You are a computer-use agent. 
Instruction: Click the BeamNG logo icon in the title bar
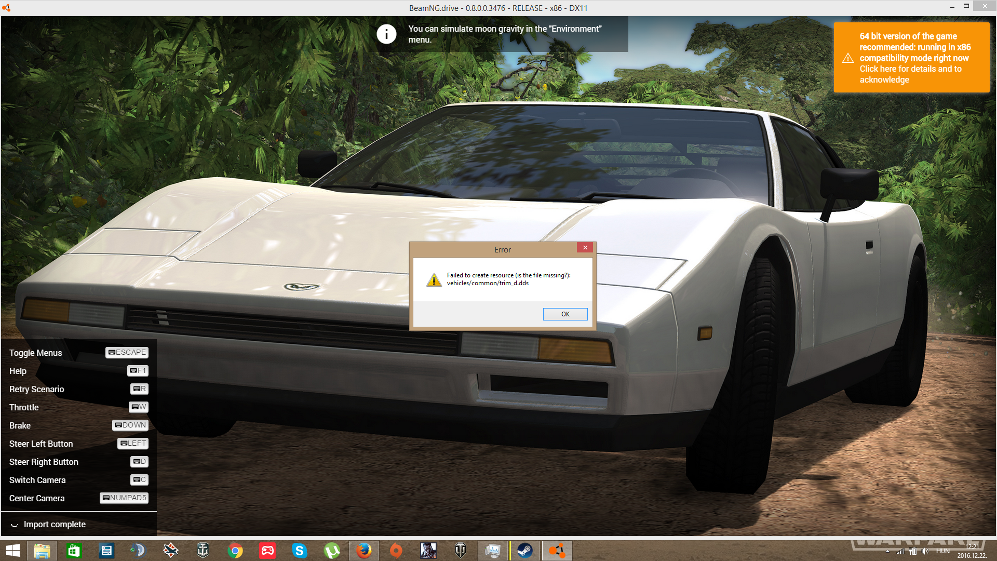coord(6,8)
